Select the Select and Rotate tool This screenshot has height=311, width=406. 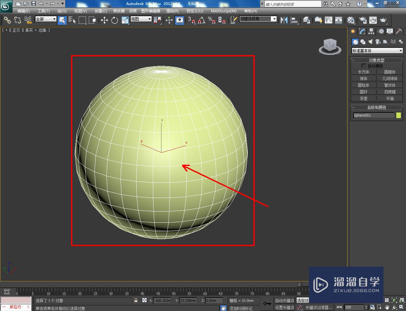(x=115, y=20)
